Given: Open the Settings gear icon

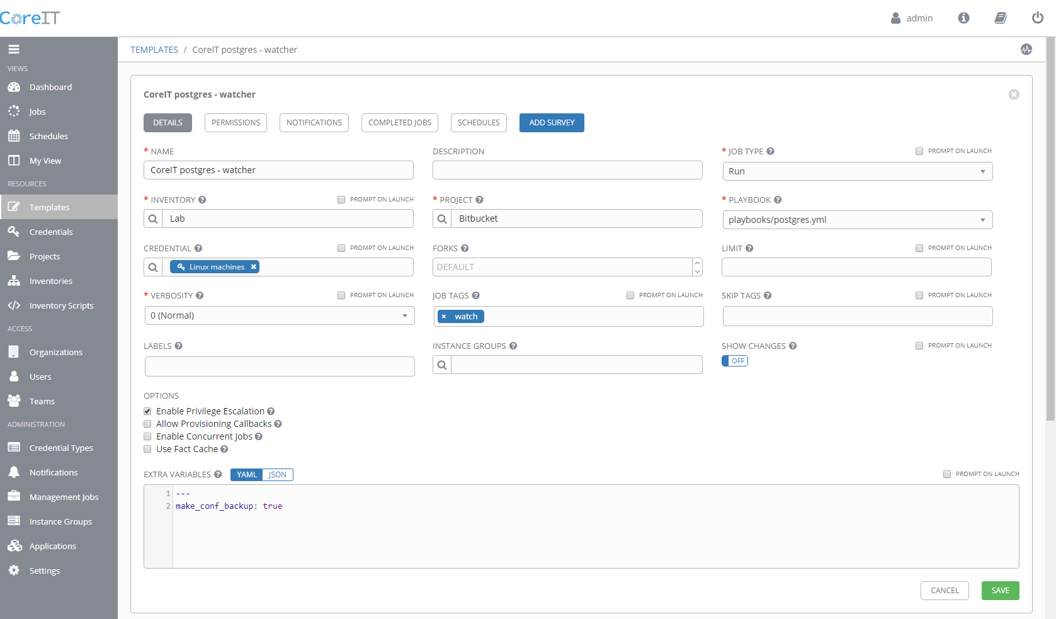Looking at the screenshot, I should click(14, 571).
